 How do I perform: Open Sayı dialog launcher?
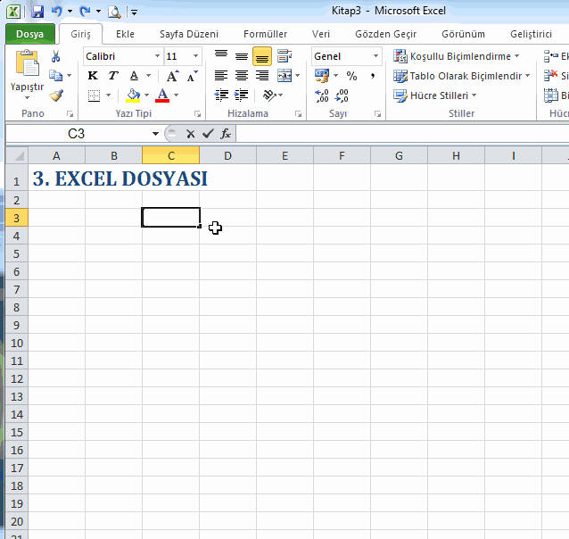(377, 114)
